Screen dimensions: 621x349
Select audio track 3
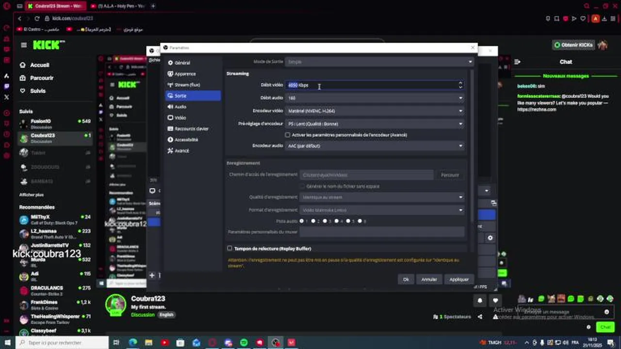click(x=325, y=221)
